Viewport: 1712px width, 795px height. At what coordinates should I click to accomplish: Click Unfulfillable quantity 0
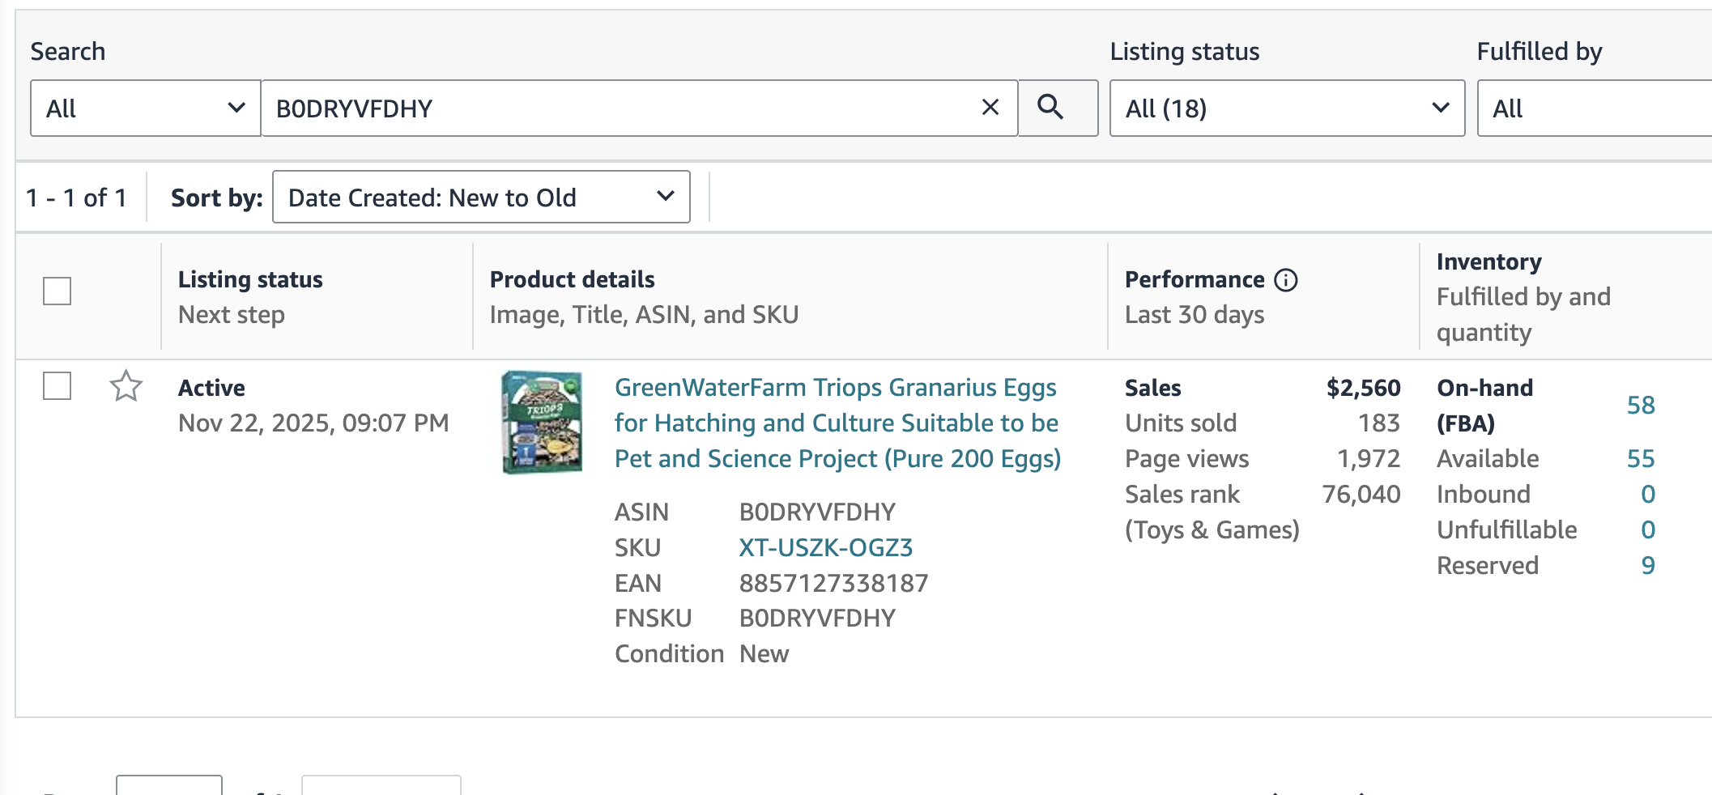click(1648, 529)
